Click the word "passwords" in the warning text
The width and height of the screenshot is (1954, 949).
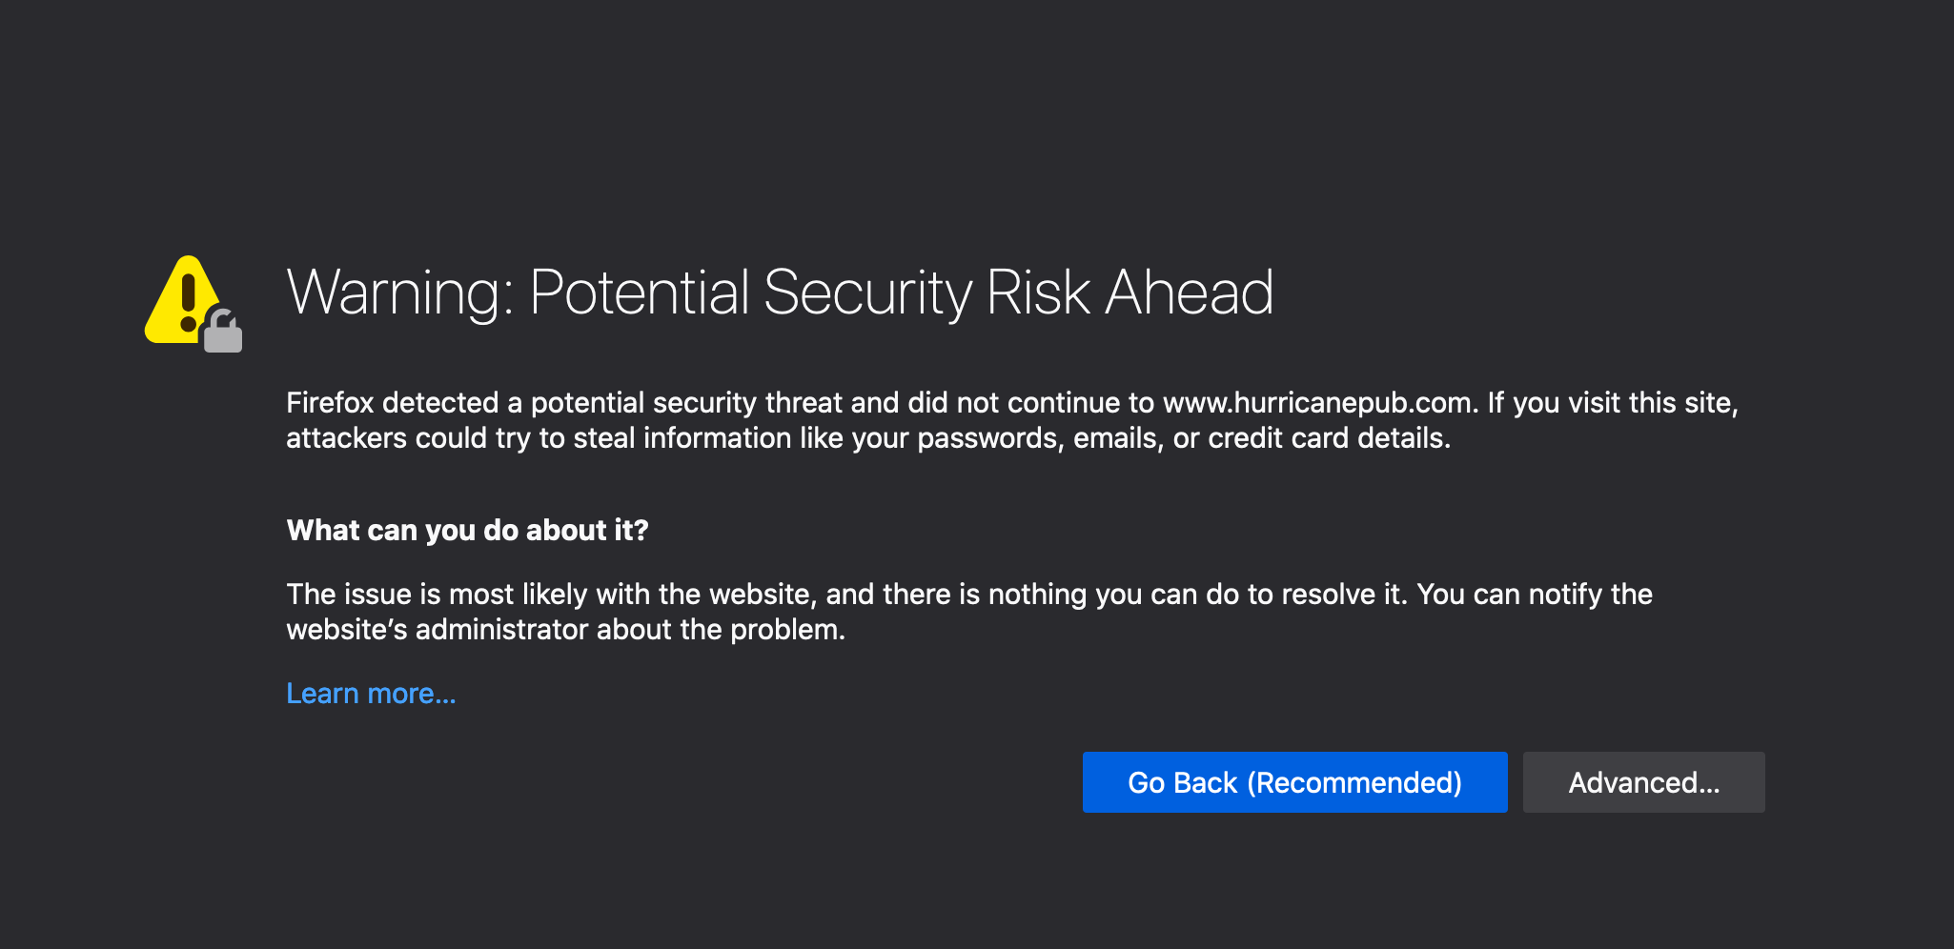pyautogui.click(x=988, y=438)
